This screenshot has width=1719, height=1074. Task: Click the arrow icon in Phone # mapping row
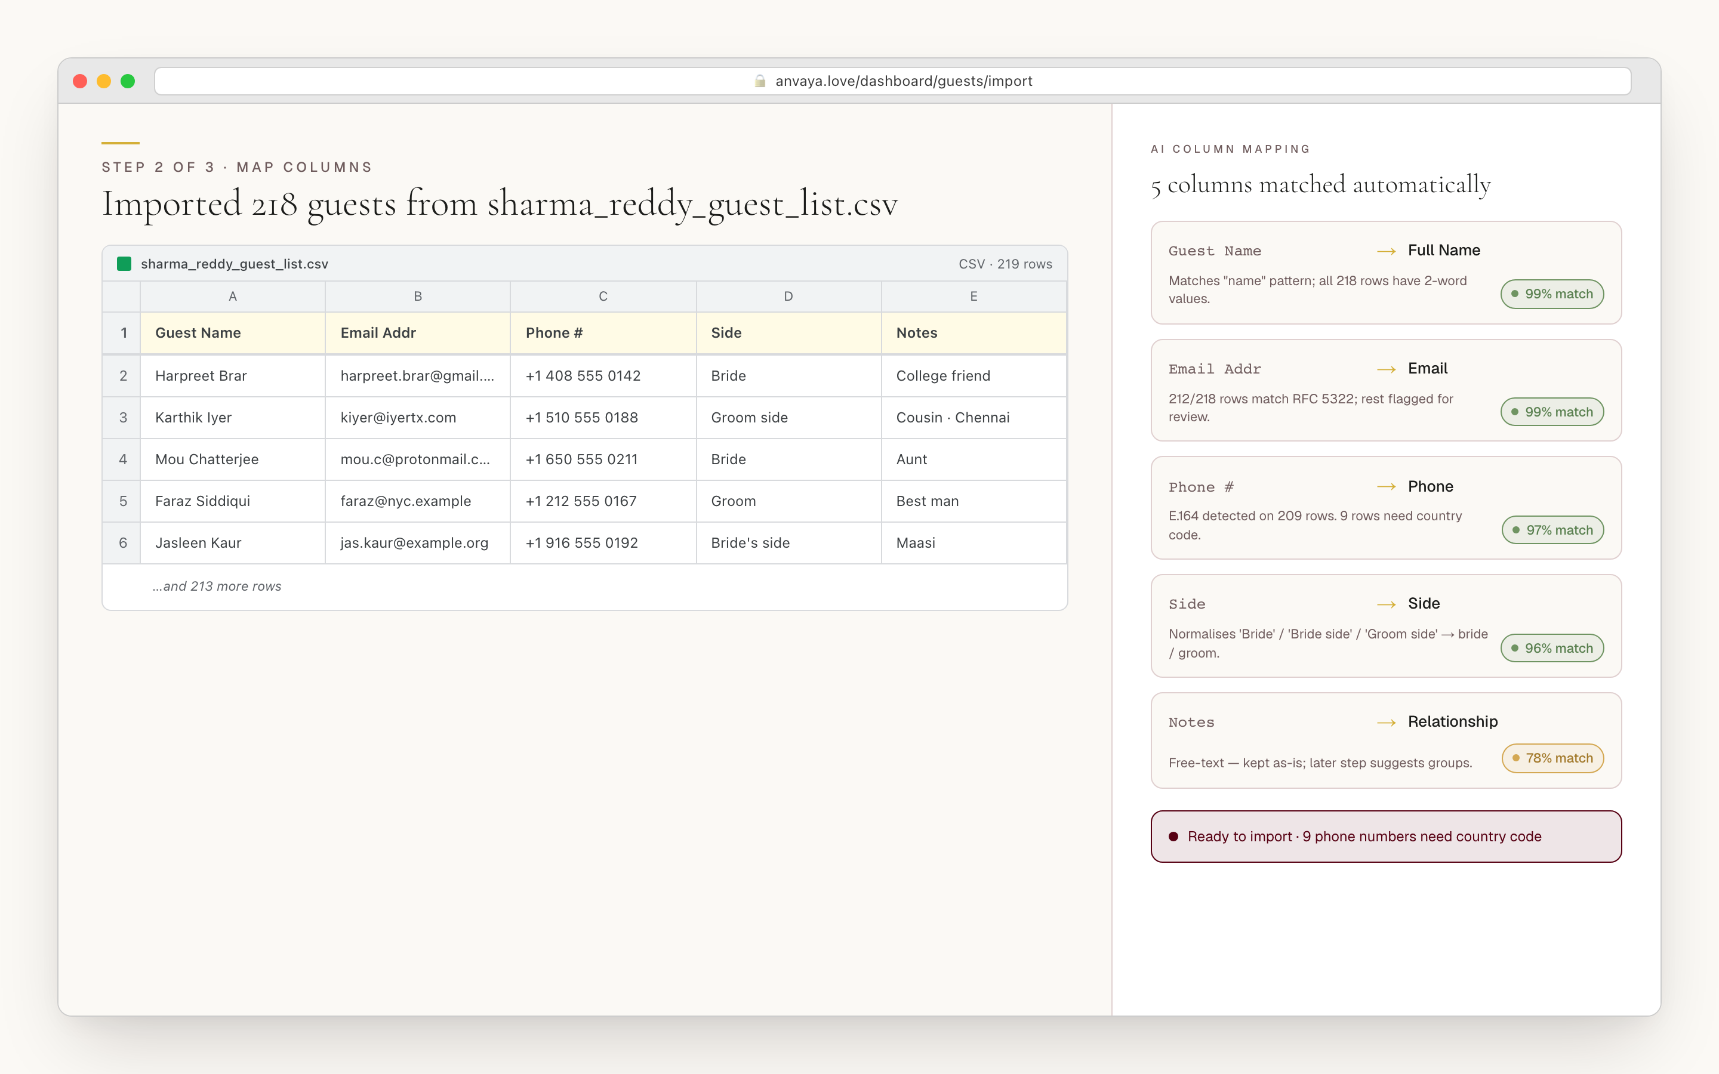[x=1386, y=487]
